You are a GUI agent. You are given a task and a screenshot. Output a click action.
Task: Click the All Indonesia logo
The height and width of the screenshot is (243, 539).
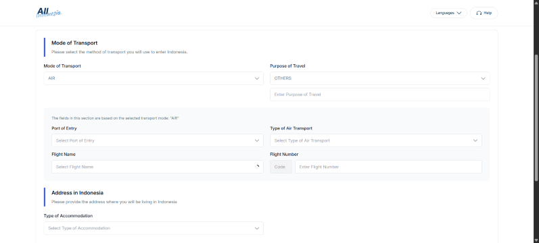[x=49, y=13]
